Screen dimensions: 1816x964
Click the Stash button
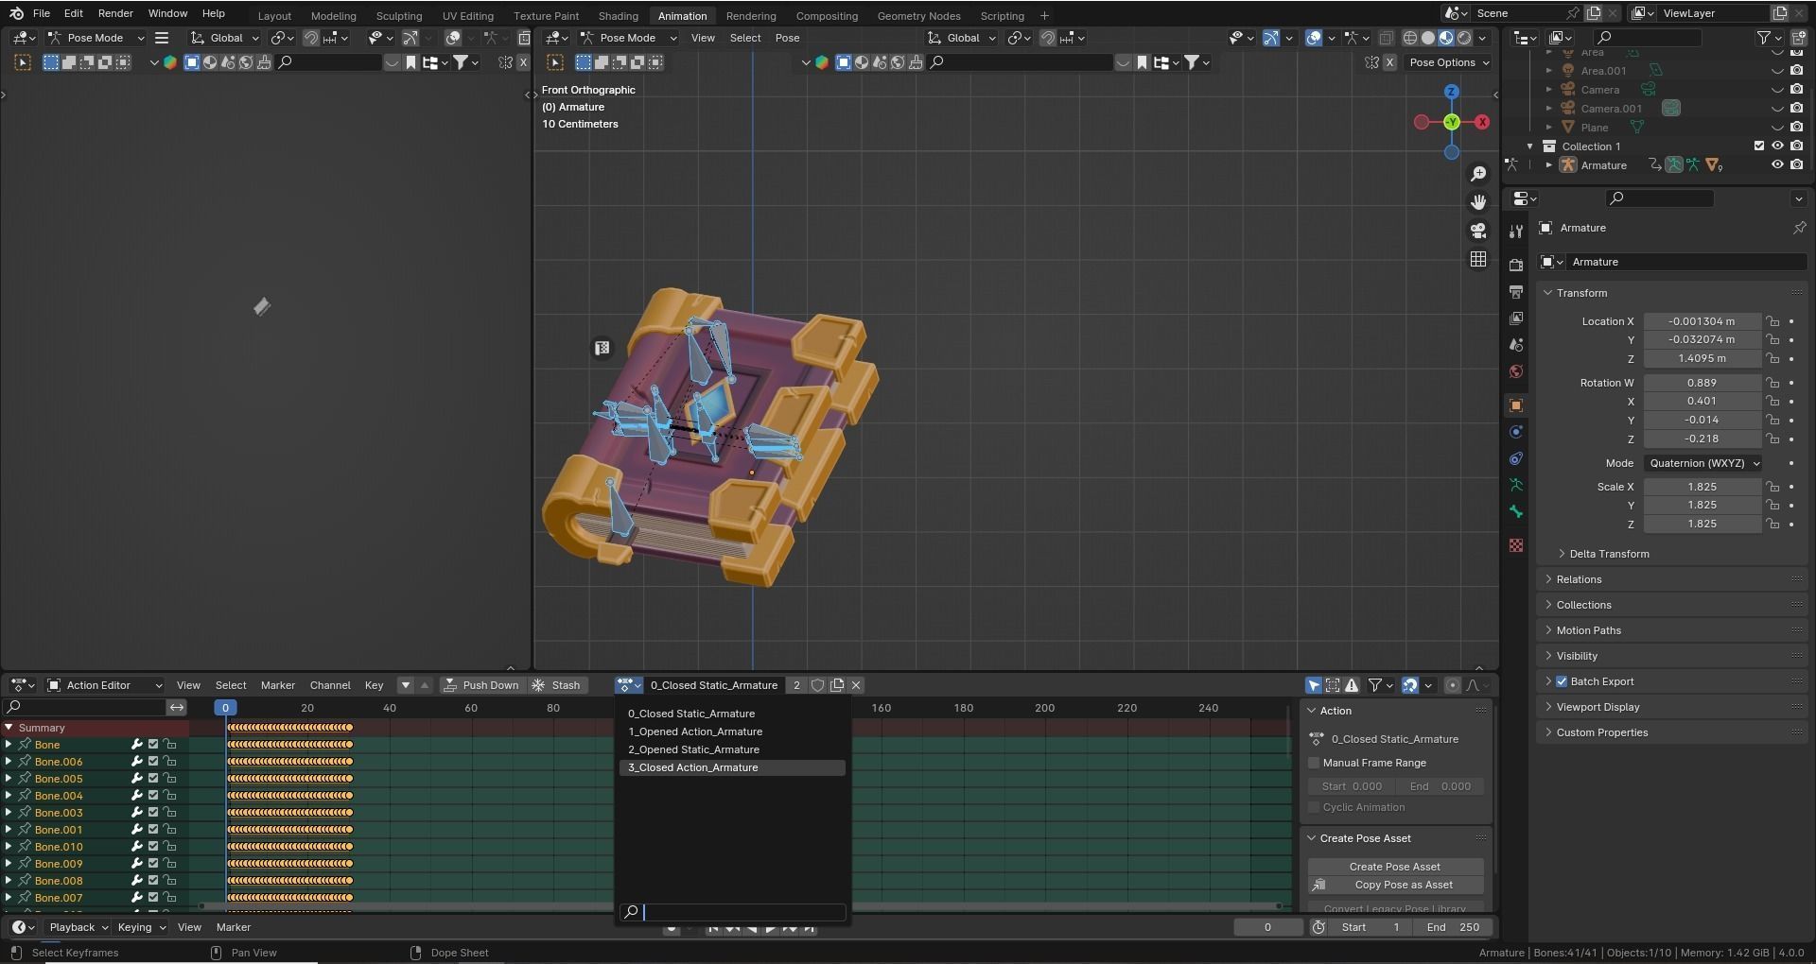[x=556, y=685]
